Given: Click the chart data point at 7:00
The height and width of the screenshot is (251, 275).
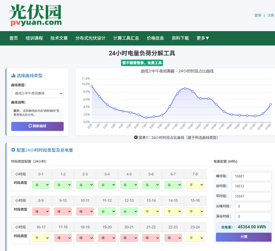Looking at the screenshot, I should click(146, 117).
